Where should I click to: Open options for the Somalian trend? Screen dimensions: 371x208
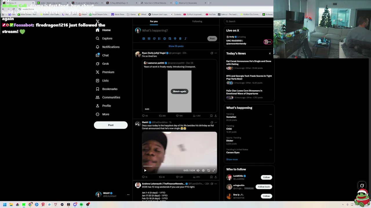pos(271,114)
